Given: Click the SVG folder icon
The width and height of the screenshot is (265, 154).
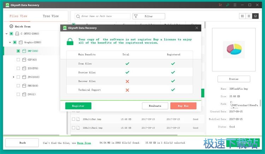Looking at the screenshot, I should (x=24, y=94).
